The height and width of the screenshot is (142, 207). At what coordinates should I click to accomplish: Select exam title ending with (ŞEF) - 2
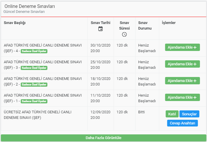pyautogui.click(x=43, y=81)
